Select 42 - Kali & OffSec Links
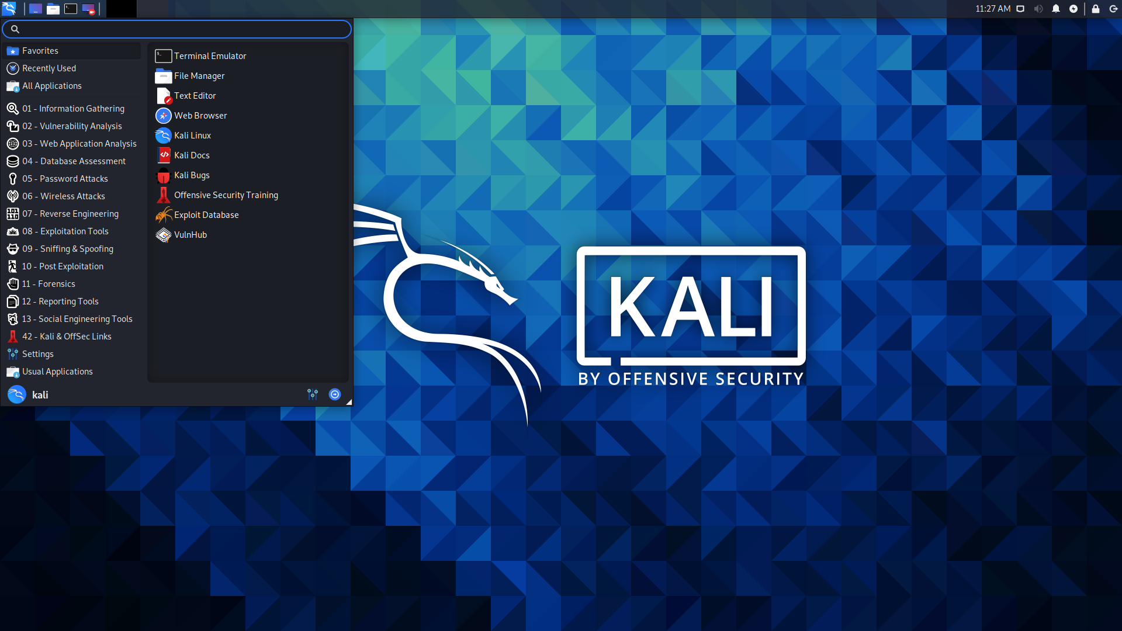The width and height of the screenshot is (1122, 631). 67,336
